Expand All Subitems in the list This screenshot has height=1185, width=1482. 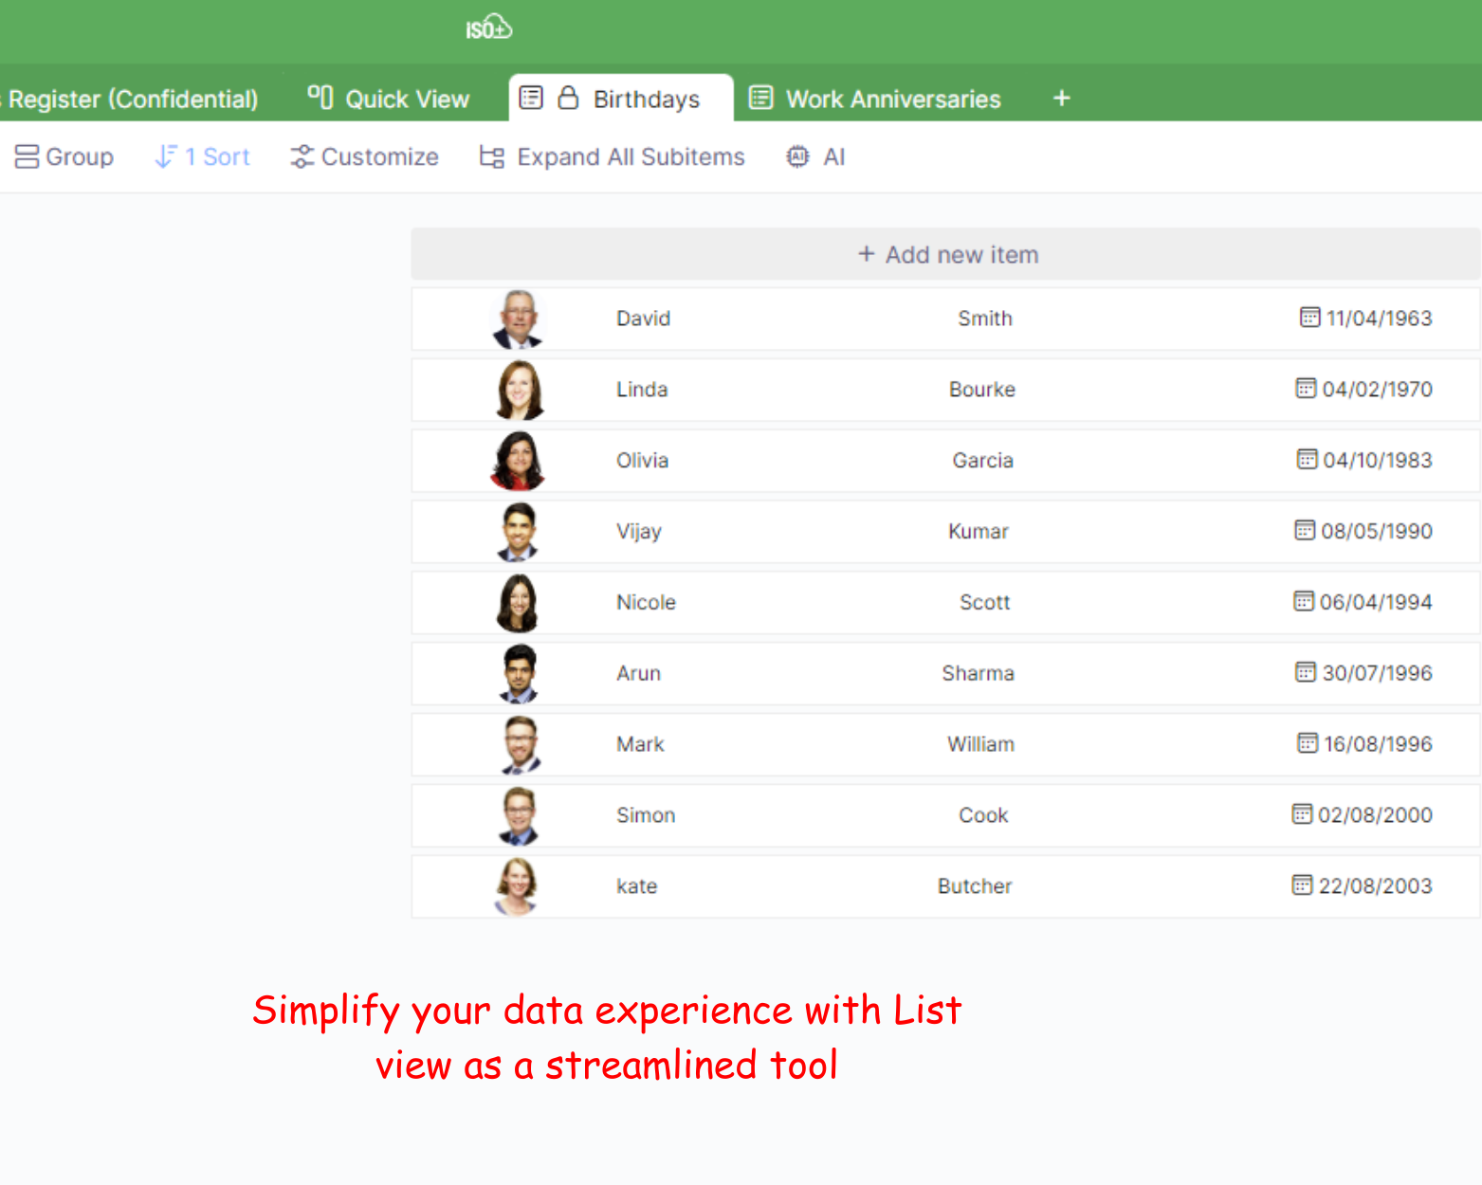tap(613, 156)
